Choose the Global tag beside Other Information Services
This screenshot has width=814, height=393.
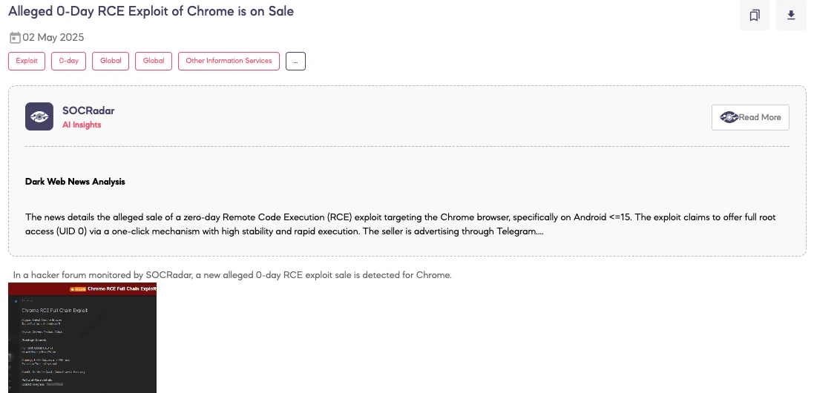tap(154, 62)
